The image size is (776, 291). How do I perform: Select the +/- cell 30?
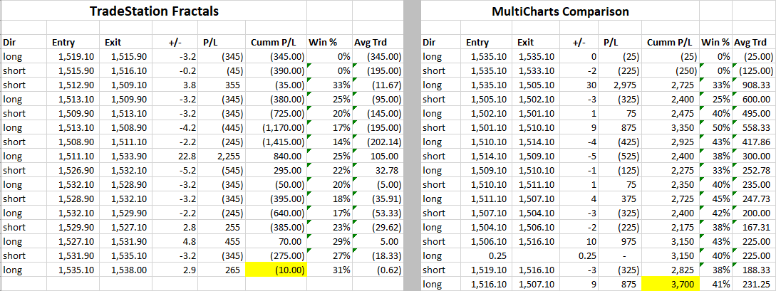(579, 85)
